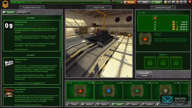Click the fire icon in Лис M0 info
Screen dimensions: 192x108
click(x=155, y=18)
